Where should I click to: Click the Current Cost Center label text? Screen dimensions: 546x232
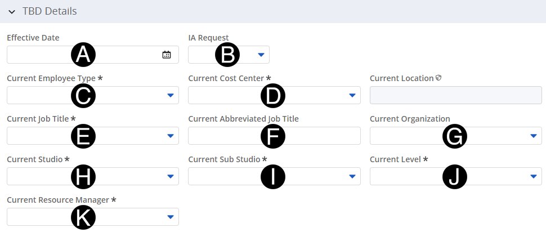(x=226, y=78)
